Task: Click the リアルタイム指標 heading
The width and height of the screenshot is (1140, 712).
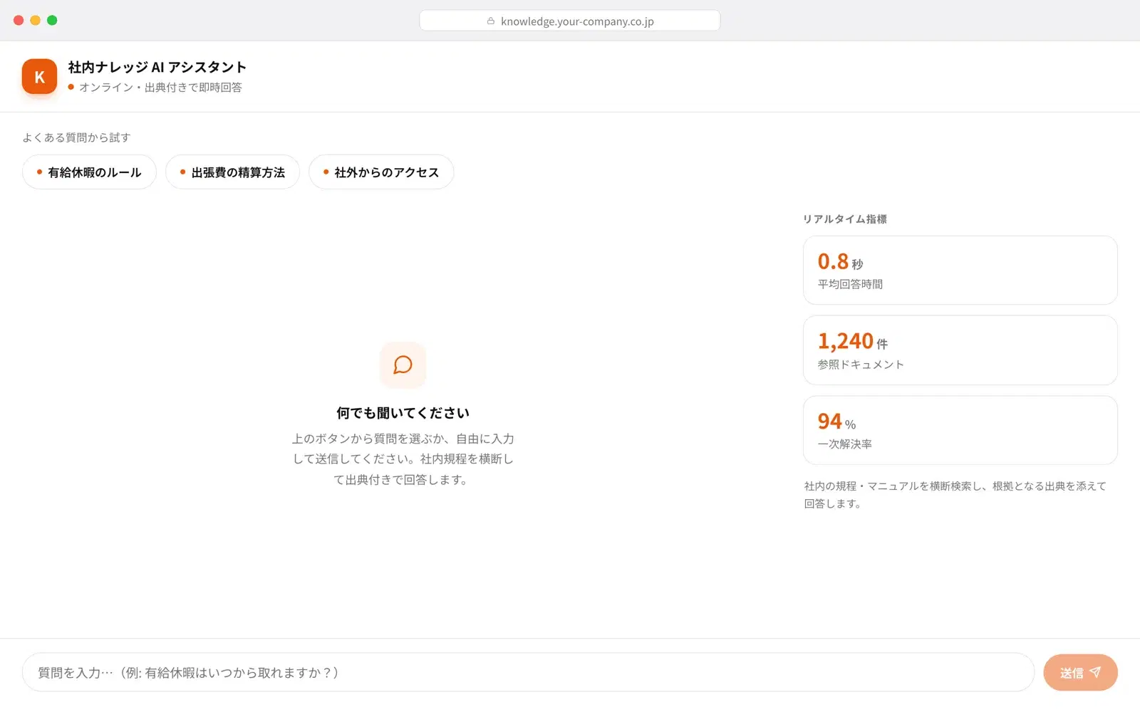Action: click(845, 219)
